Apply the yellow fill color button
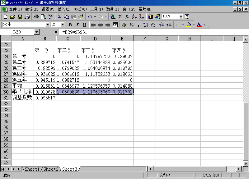The image size is (249, 179). 188,25
